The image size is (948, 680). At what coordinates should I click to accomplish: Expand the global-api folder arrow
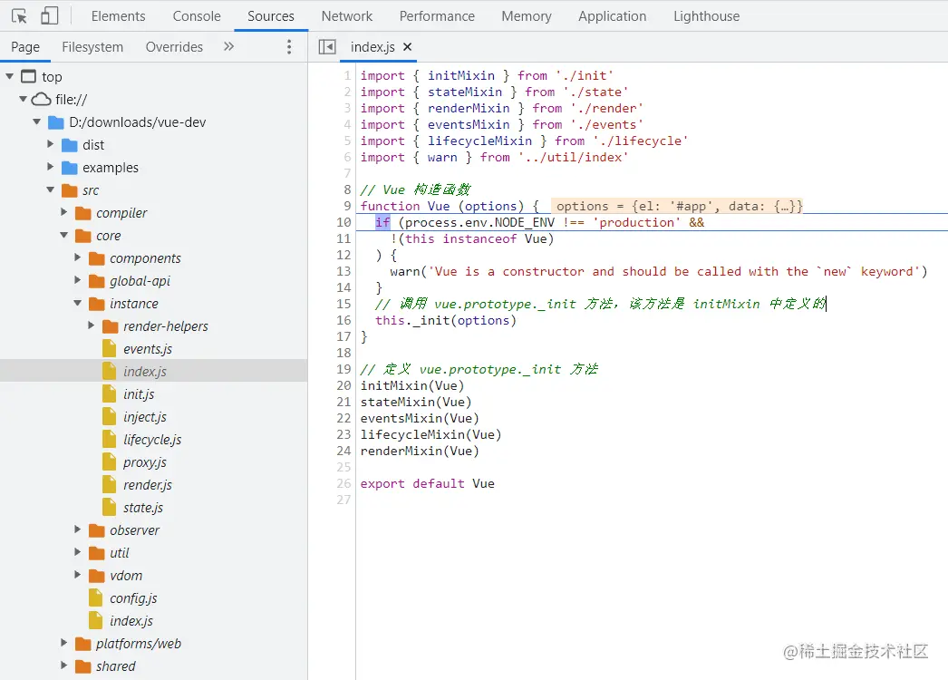click(77, 280)
